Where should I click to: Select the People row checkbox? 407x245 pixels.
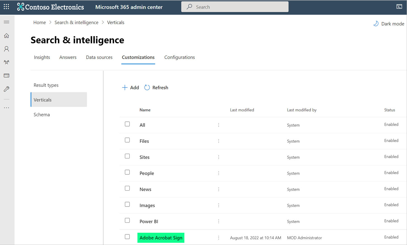pyautogui.click(x=127, y=172)
